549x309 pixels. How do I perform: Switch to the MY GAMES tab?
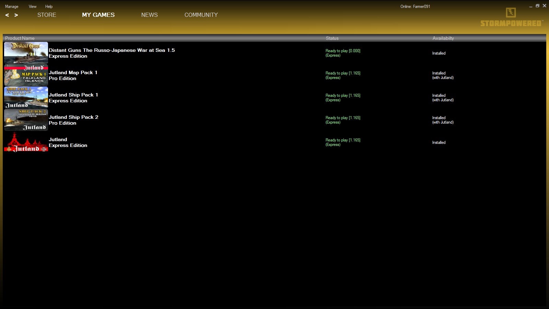point(98,15)
